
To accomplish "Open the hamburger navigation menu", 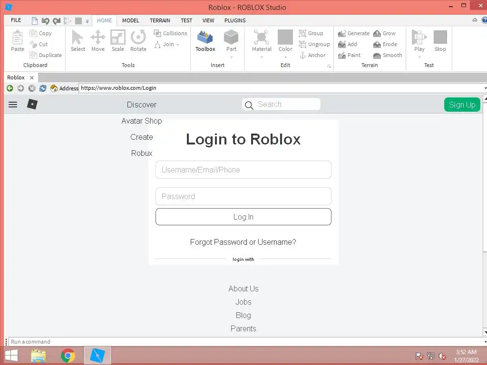I will click(x=13, y=105).
